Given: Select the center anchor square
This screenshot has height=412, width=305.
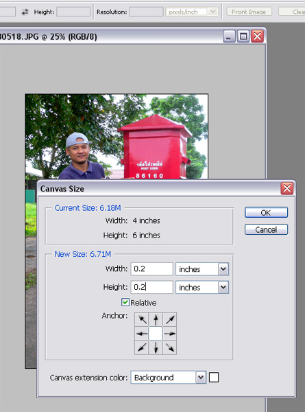Looking at the screenshot, I should 156,334.
